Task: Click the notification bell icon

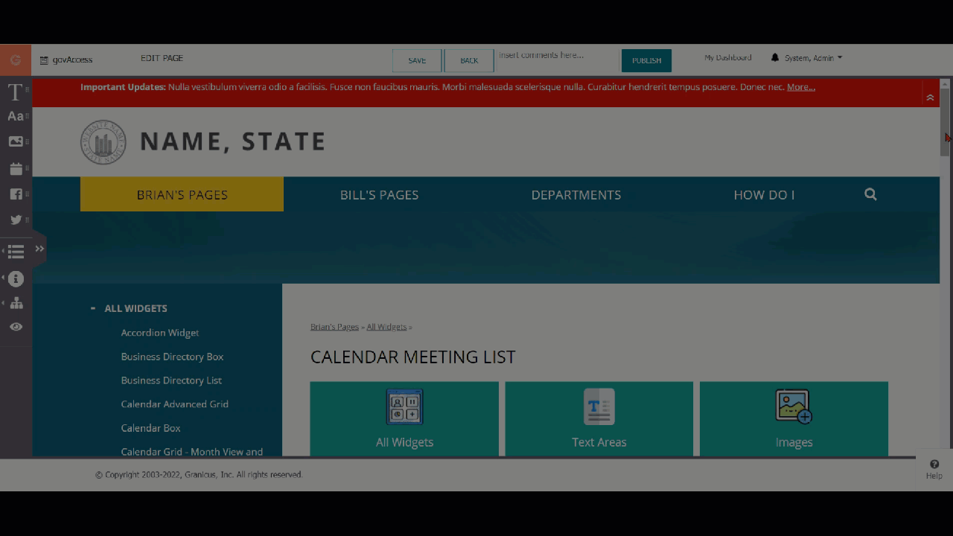Action: pyautogui.click(x=775, y=57)
